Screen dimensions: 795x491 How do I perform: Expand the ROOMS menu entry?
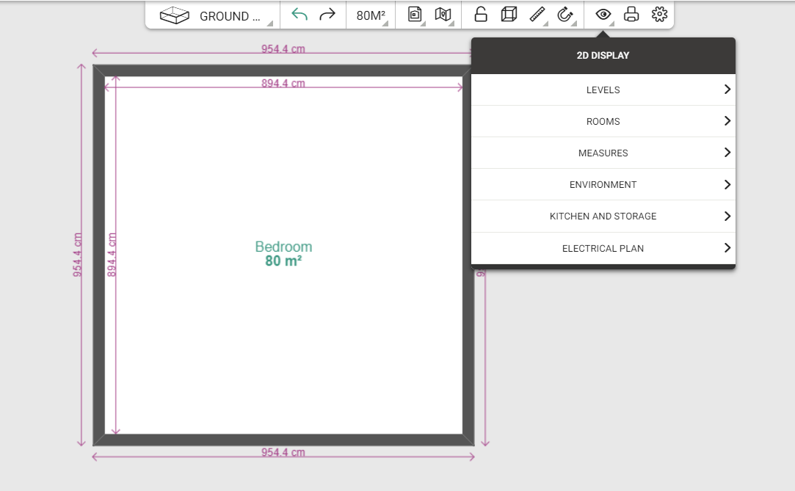click(x=603, y=121)
